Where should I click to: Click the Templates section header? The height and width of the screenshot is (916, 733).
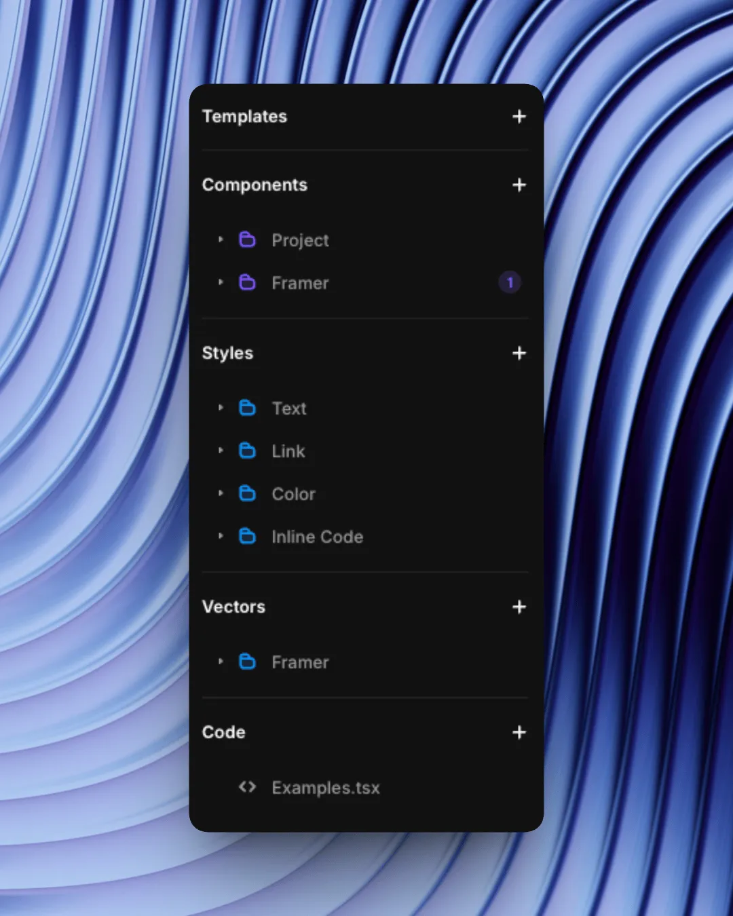(244, 117)
